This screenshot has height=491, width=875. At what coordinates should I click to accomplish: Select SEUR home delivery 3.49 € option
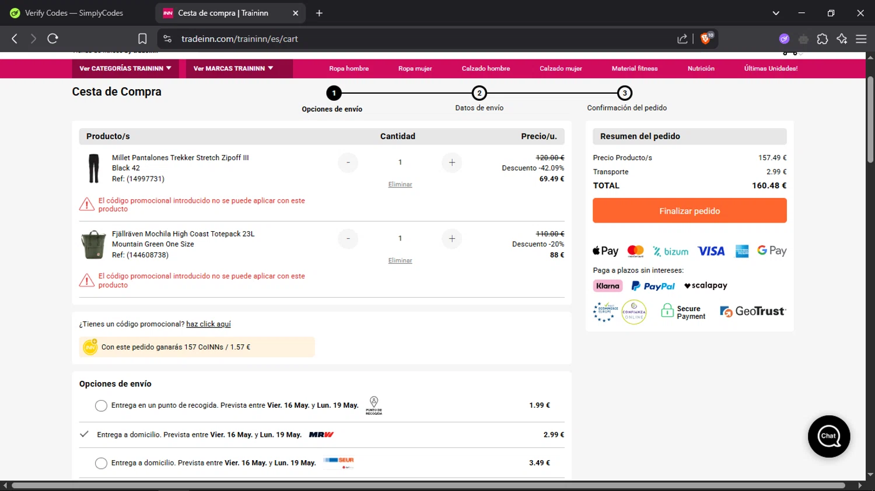pos(101,463)
